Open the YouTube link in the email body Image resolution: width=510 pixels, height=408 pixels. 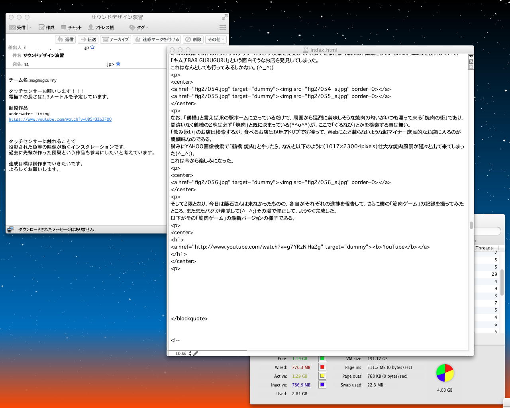(x=60, y=119)
